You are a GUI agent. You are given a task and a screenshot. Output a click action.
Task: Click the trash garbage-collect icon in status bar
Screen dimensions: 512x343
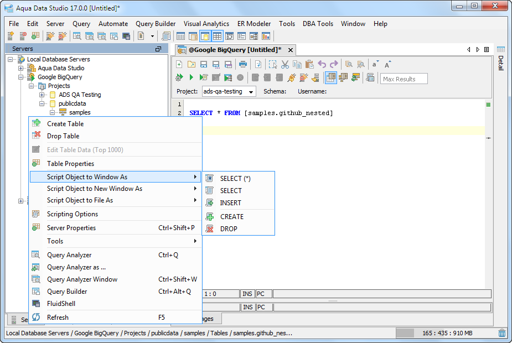point(502,333)
